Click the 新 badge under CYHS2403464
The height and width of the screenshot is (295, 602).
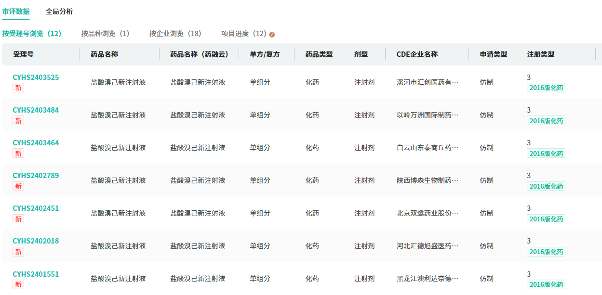18,154
